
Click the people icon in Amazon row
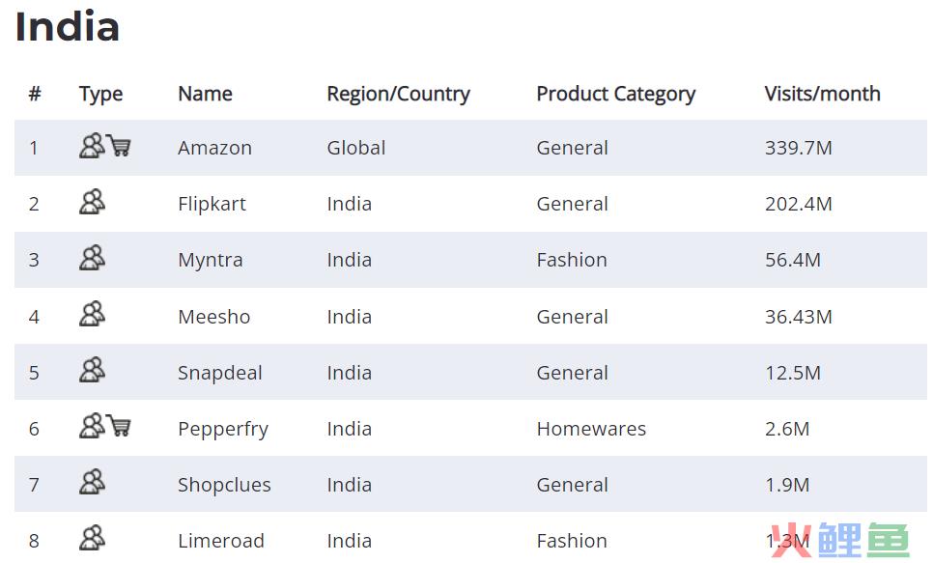point(92,145)
